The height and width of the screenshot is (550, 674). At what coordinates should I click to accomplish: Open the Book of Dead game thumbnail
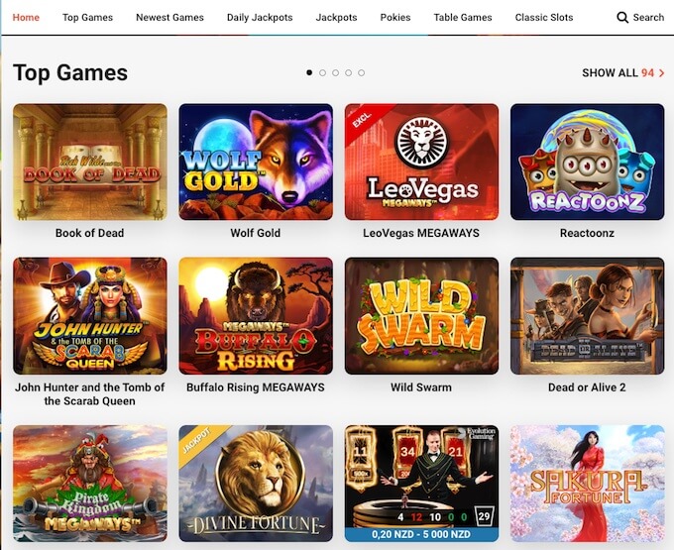[x=90, y=162]
